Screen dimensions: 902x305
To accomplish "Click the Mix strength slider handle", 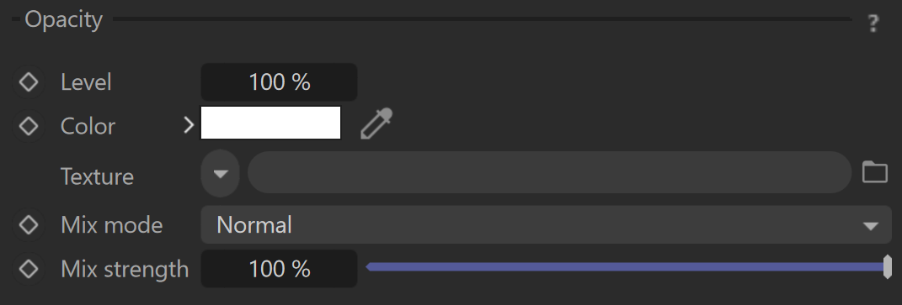I will pos(887,267).
